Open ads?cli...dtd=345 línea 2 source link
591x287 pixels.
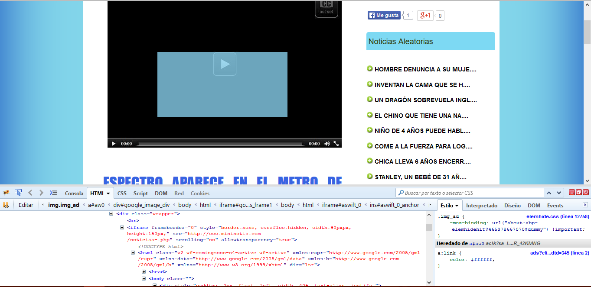coord(560,253)
